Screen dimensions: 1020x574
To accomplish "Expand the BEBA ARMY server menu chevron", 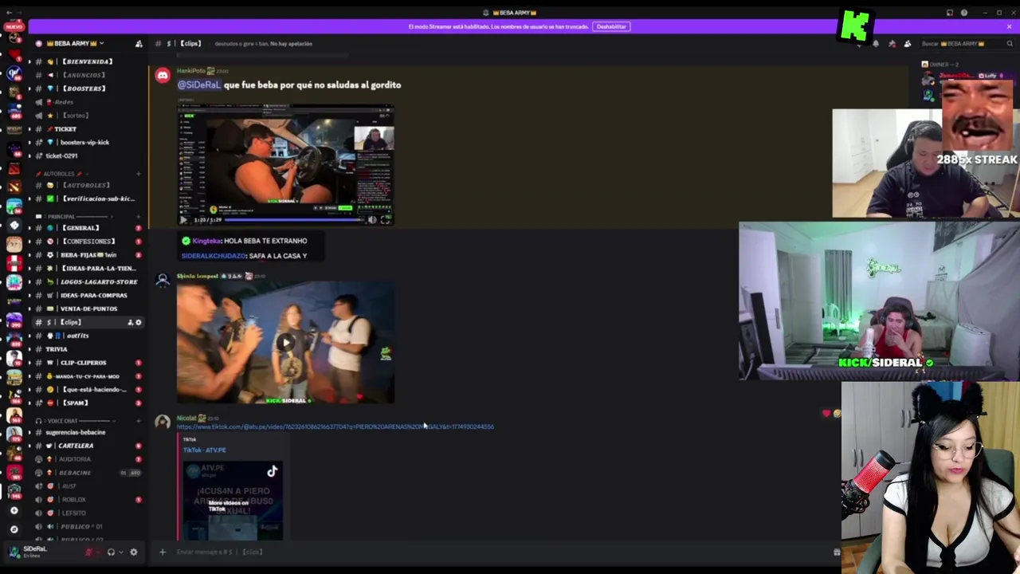I will click(101, 44).
